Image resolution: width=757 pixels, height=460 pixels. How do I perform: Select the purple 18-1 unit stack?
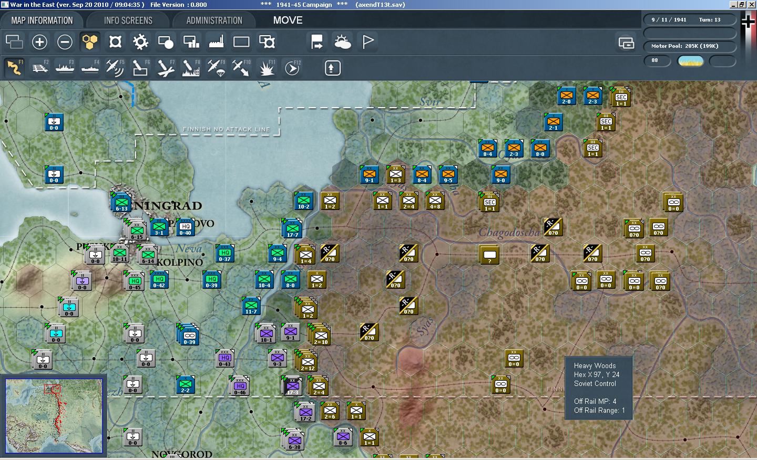(266, 333)
